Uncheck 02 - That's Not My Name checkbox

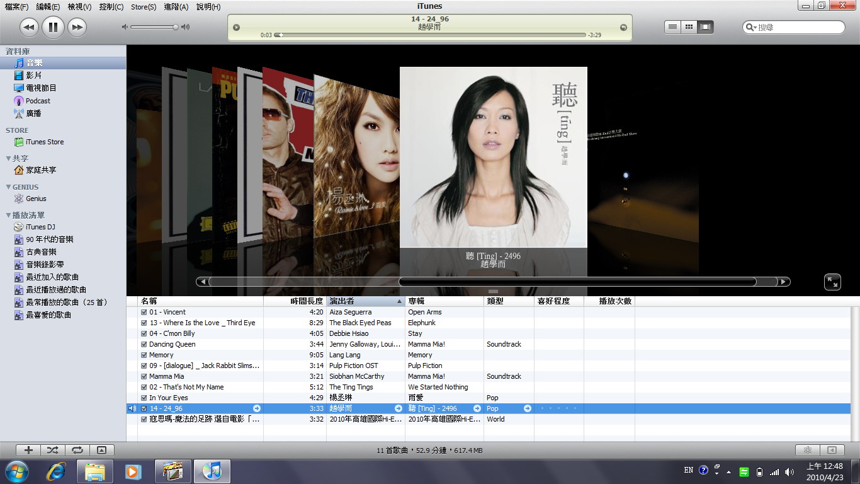click(x=144, y=387)
